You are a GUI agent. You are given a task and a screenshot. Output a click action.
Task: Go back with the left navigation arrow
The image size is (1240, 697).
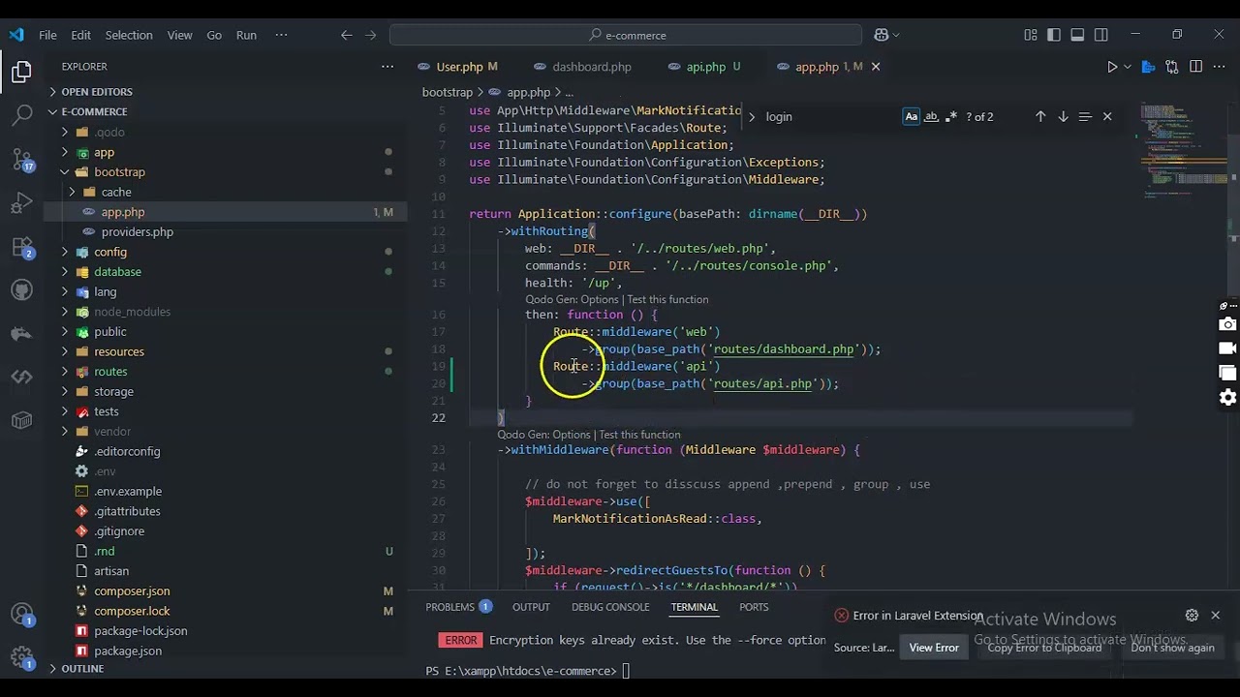(347, 35)
